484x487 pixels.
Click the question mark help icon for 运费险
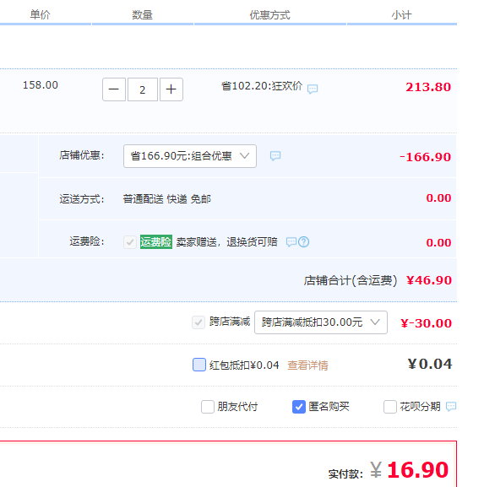pos(304,241)
